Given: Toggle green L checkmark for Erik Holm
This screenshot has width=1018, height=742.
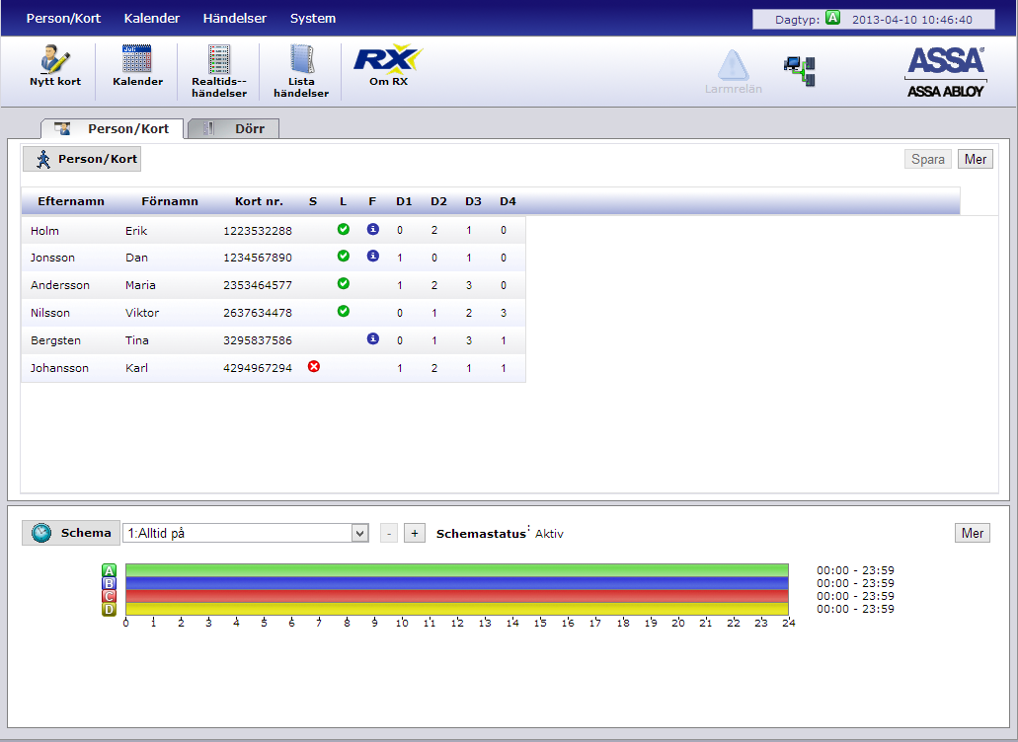Looking at the screenshot, I should (x=343, y=230).
